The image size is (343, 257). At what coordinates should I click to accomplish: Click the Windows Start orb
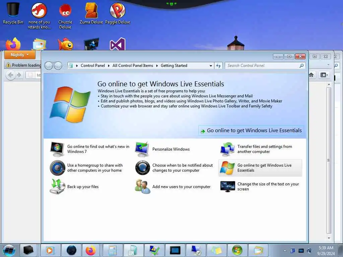pos(9,250)
